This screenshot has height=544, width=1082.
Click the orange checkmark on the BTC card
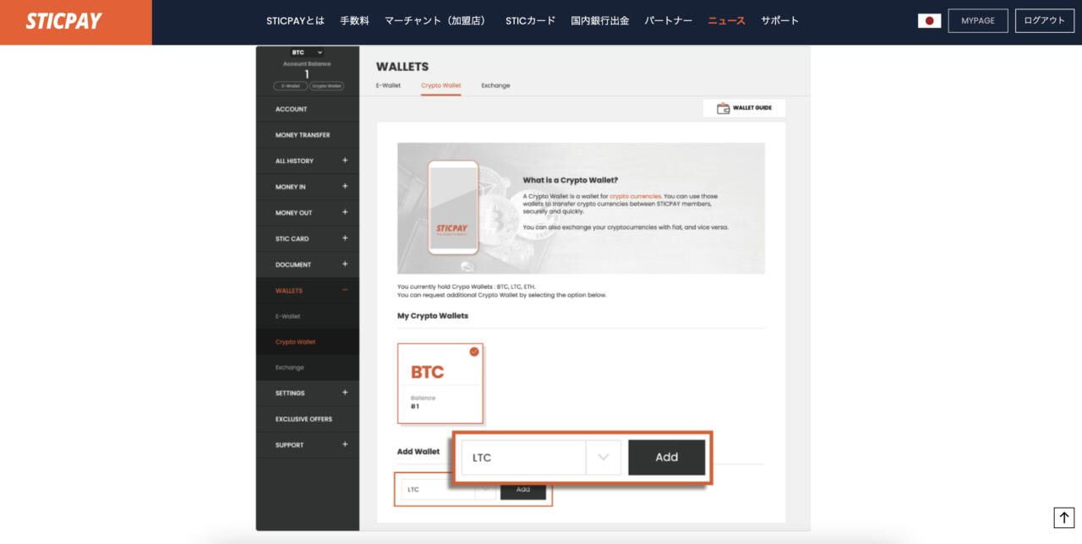pyautogui.click(x=474, y=351)
